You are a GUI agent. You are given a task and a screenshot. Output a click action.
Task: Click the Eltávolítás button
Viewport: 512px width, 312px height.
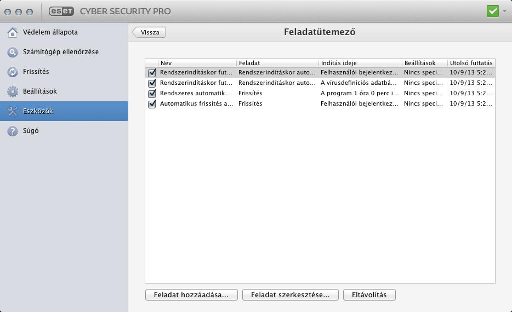pos(369,294)
